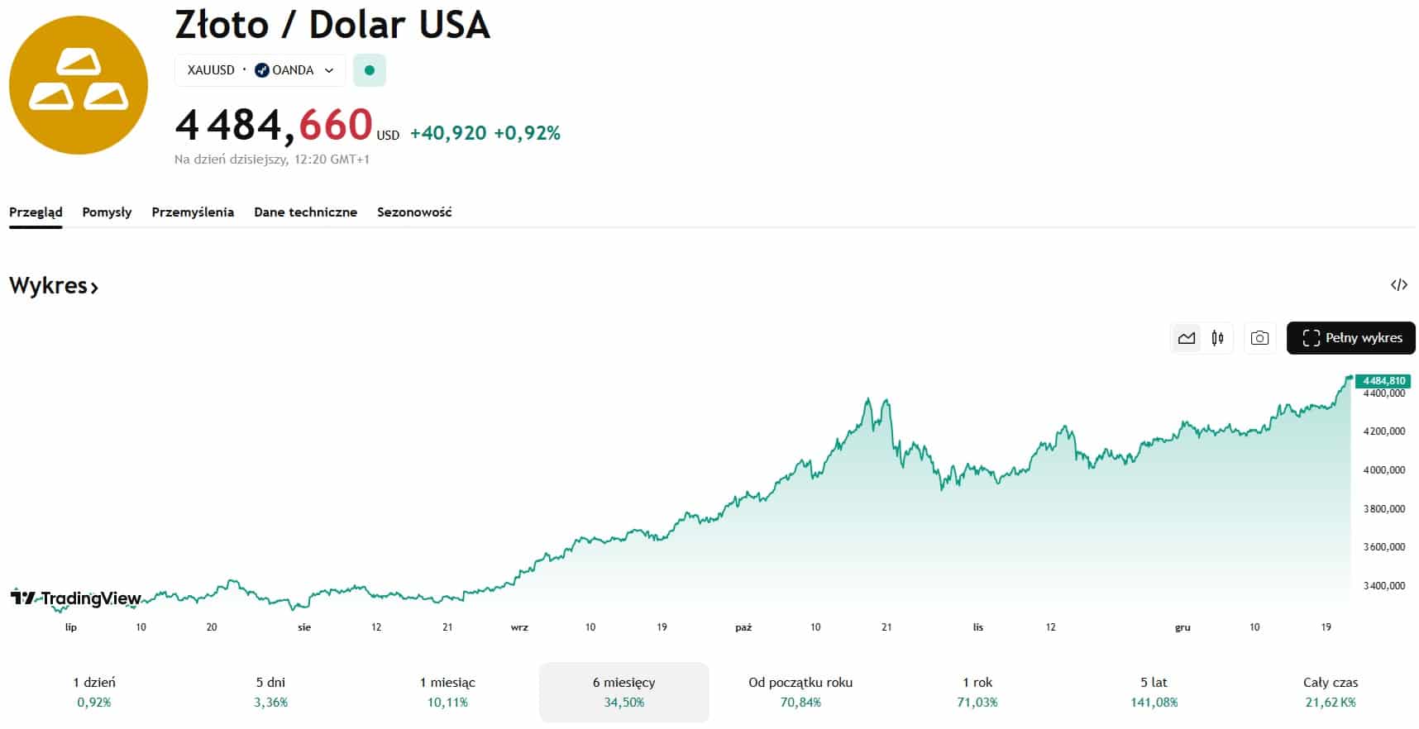Open the XAUUSD OANDA source dropdown
Screen dimensions: 1419x729
click(x=260, y=70)
